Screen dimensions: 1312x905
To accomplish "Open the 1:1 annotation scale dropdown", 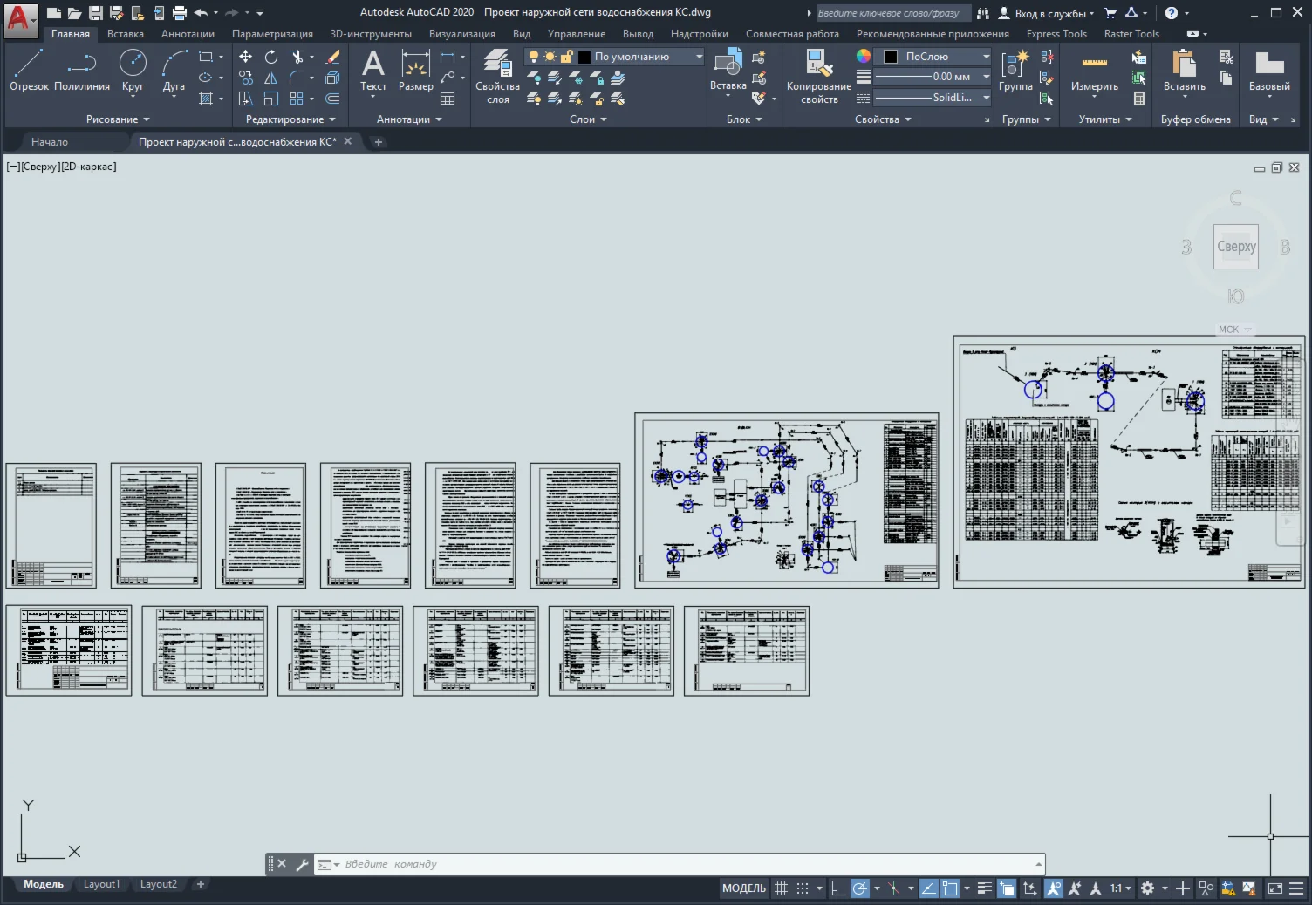I will (x=1120, y=888).
